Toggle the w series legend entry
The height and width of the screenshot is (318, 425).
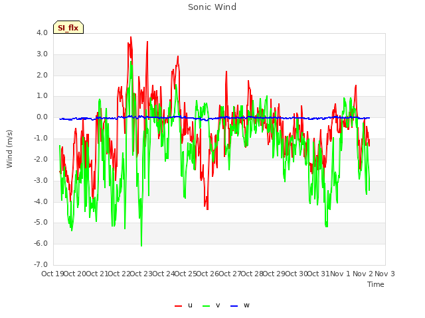click(240, 305)
